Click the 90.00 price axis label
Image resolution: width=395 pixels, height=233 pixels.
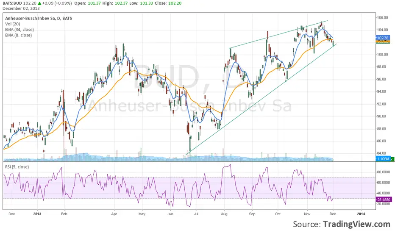coord(382,116)
